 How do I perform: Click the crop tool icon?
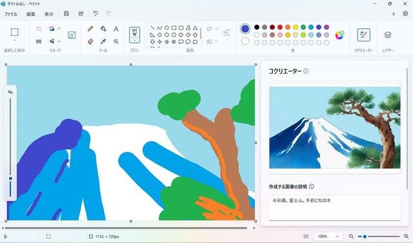(39, 28)
